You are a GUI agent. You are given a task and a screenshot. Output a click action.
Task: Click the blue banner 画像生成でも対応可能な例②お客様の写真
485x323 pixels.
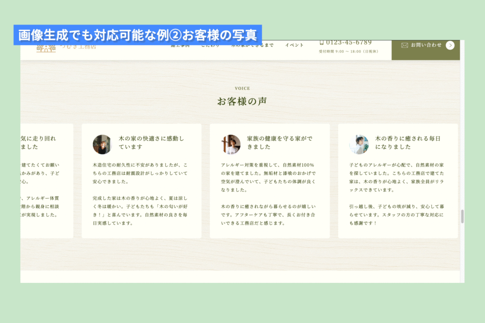tap(138, 35)
